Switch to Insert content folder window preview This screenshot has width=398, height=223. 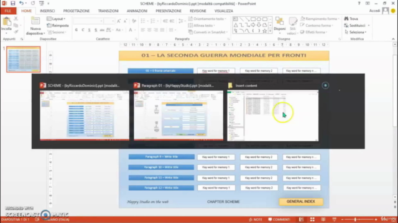pos(273,116)
